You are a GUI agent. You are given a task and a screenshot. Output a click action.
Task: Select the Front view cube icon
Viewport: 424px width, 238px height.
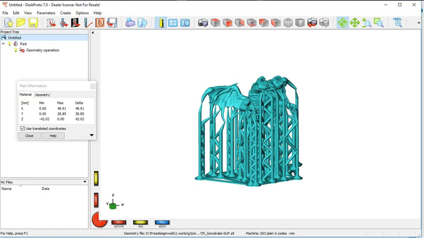click(227, 23)
